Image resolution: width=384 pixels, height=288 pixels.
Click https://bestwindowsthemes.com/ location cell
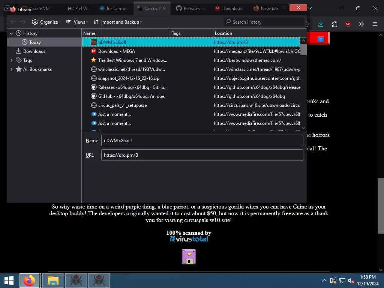click(x=247, y=60)
